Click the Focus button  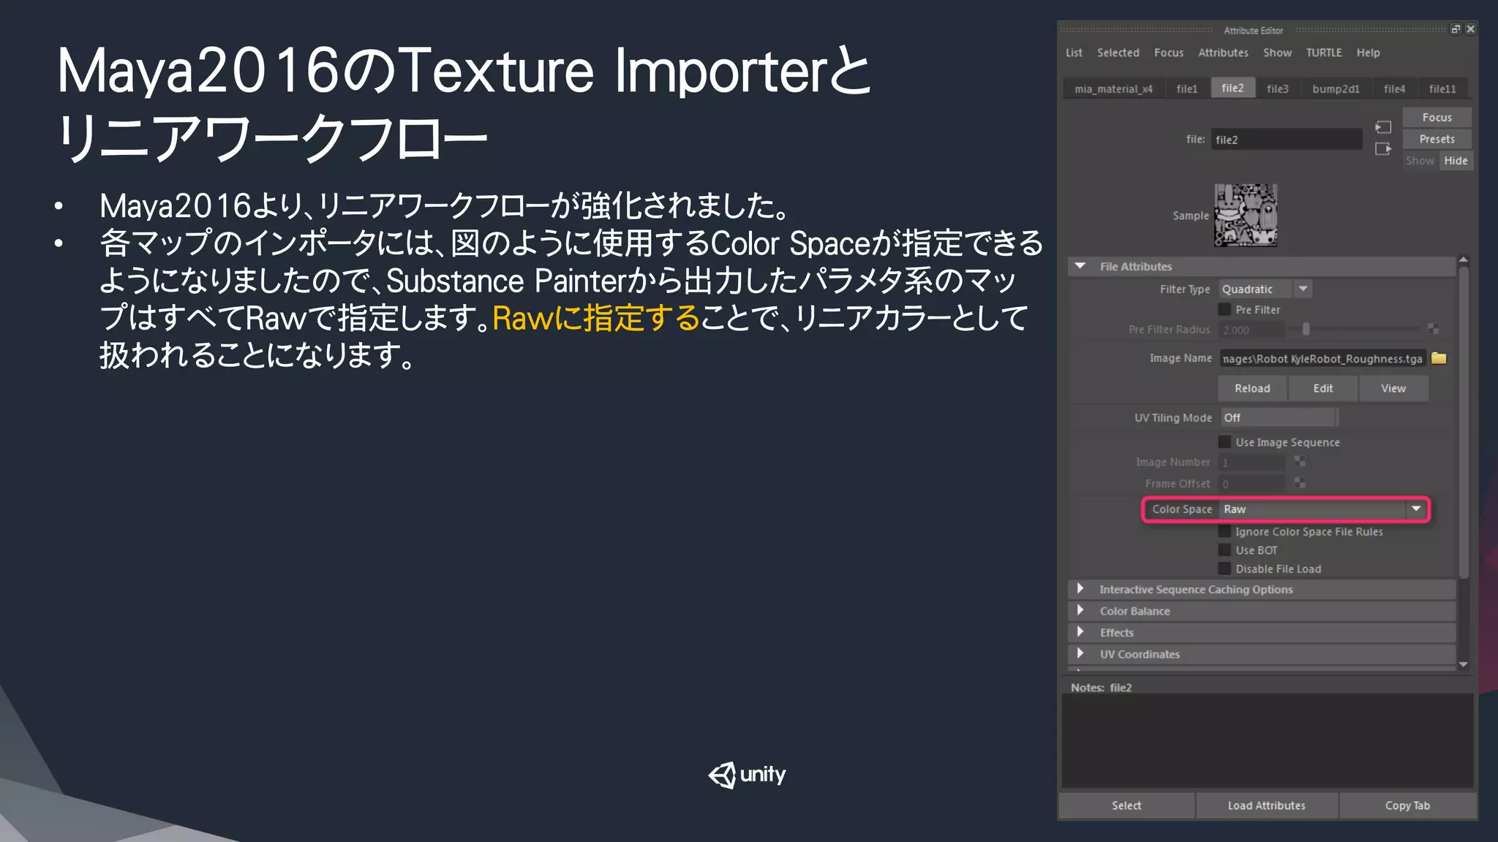[x=1437, y=117]
